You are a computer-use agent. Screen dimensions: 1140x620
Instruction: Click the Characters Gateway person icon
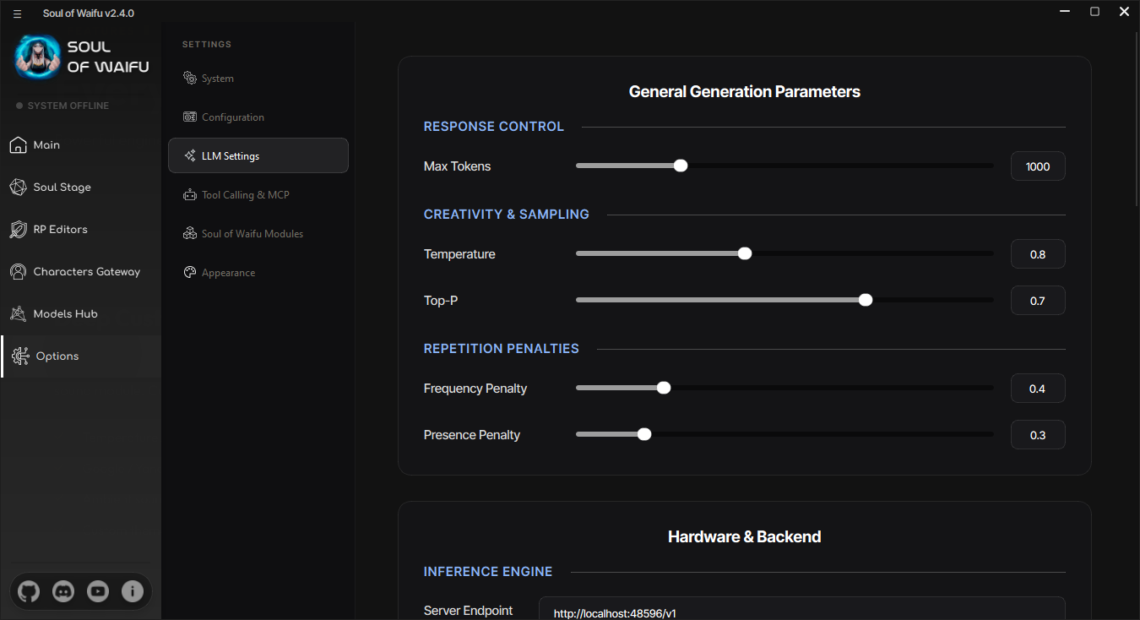coord(18,272)
